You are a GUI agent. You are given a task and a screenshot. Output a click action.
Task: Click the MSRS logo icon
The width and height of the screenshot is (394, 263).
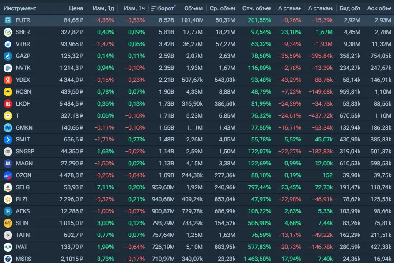(x=8, y=259)
